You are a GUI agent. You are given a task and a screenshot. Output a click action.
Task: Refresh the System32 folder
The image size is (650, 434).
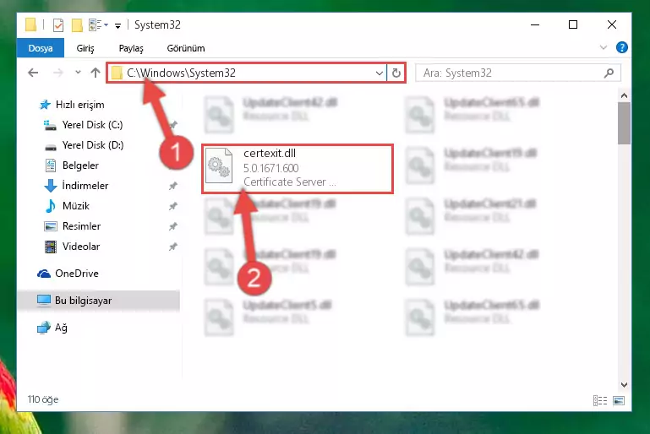click(396, 73)
